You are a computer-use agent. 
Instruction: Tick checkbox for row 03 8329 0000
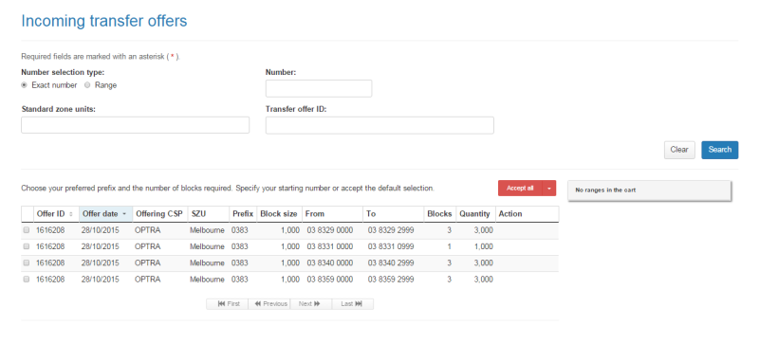tap(27, 230)
